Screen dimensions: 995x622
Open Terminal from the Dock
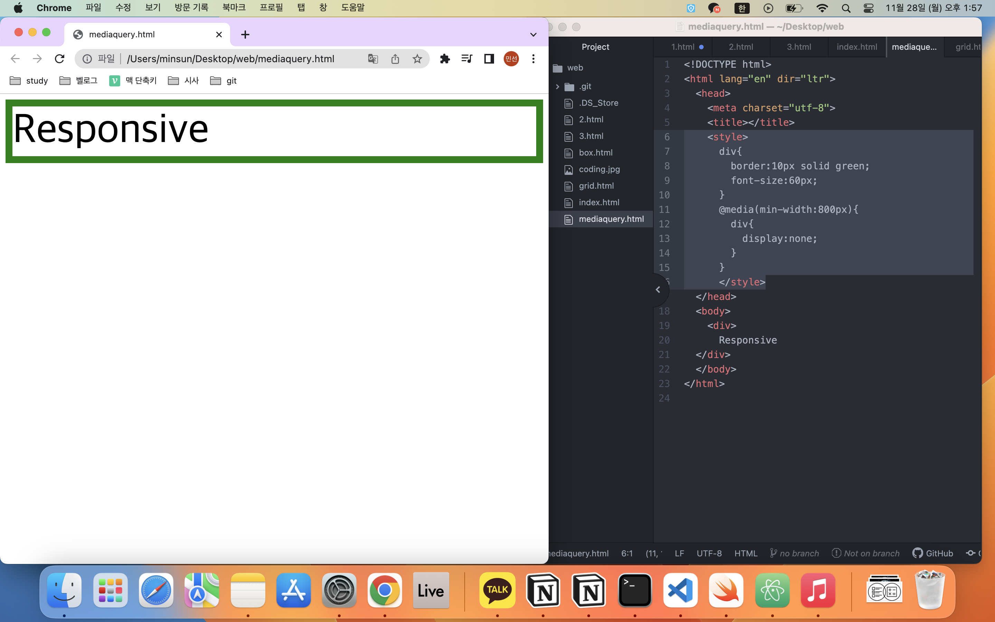point(634,590)
